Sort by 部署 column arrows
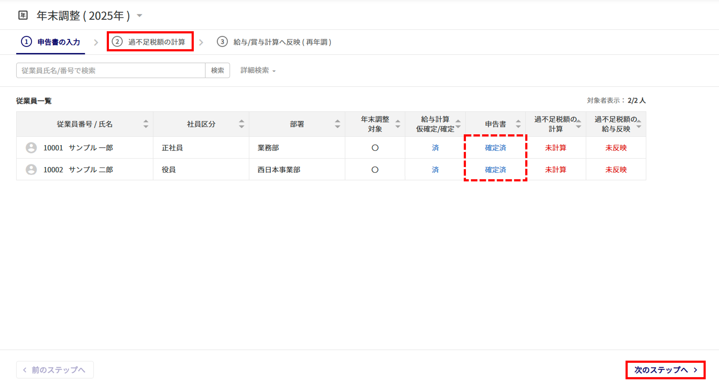The image size is (719, 389). 337,124
